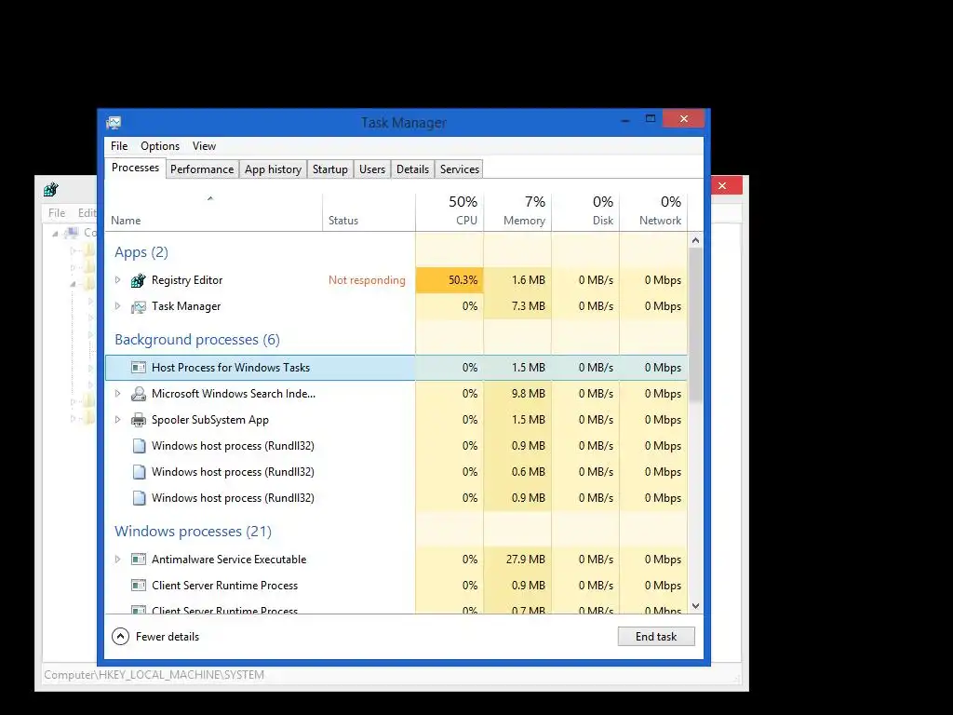Select the Registry Editor process name
953x715 pixels.
[x=186, y=280]
